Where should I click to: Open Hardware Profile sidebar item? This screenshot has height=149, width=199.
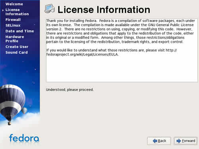coord(15,39)
